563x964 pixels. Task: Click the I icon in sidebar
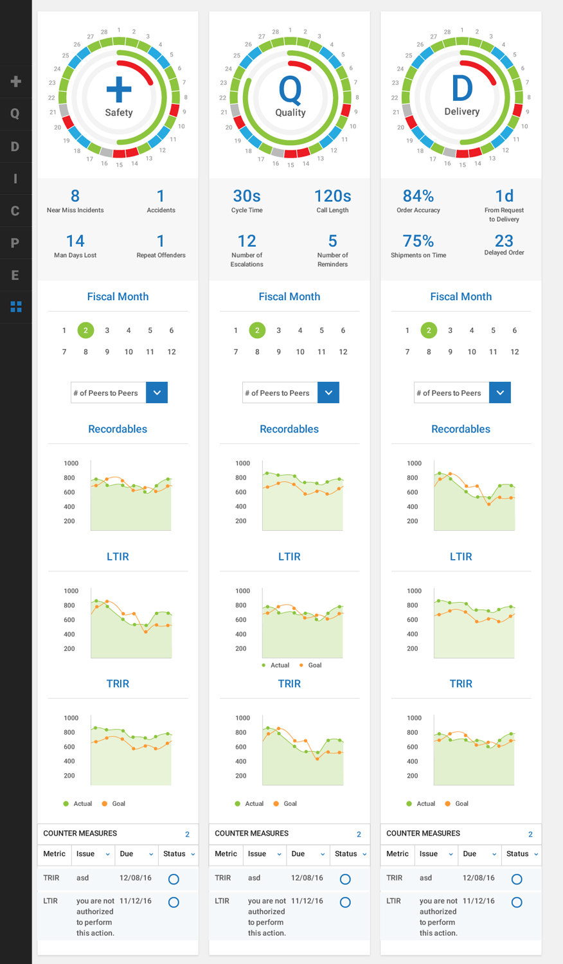[x=15, y=179]
